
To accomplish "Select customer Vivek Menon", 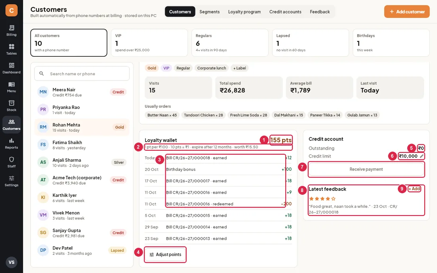I will (x=82, y=215).
